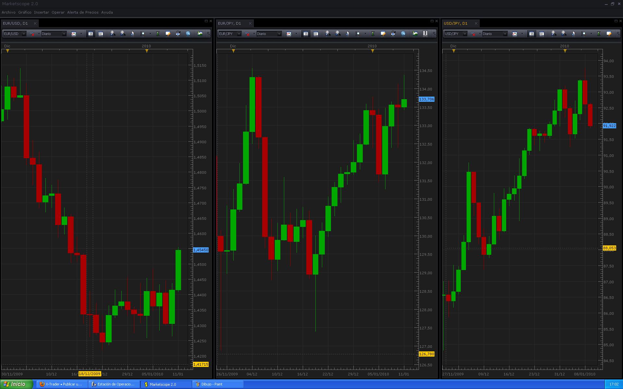The width and height of the screenshot is (623, 389).
Task: Toggle first data window mode in USD/JPY toolbar
Action: click(531, 34)
